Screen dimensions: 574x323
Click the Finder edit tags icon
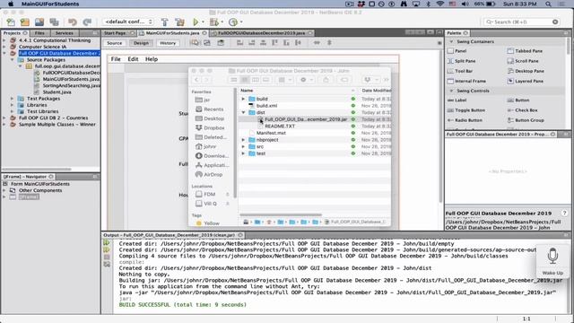344,80
